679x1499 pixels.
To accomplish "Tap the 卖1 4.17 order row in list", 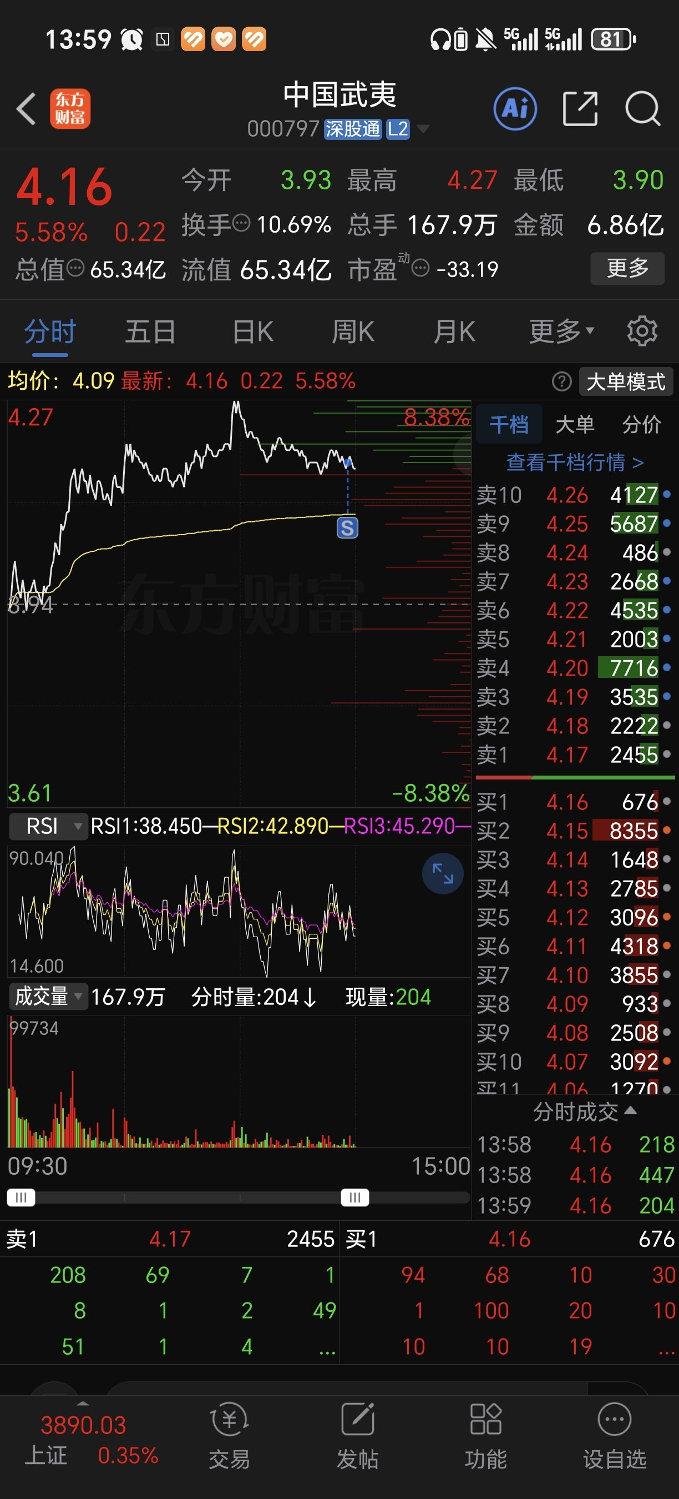I will point(574,754).
